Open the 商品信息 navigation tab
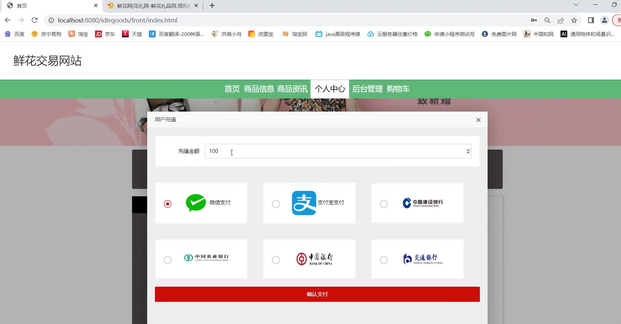The width and height of the screenshot is (621, 324). click(x=259, y=89)
